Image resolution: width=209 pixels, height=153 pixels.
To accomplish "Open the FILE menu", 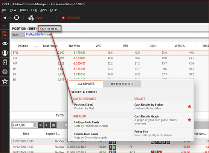I will 4,10.
